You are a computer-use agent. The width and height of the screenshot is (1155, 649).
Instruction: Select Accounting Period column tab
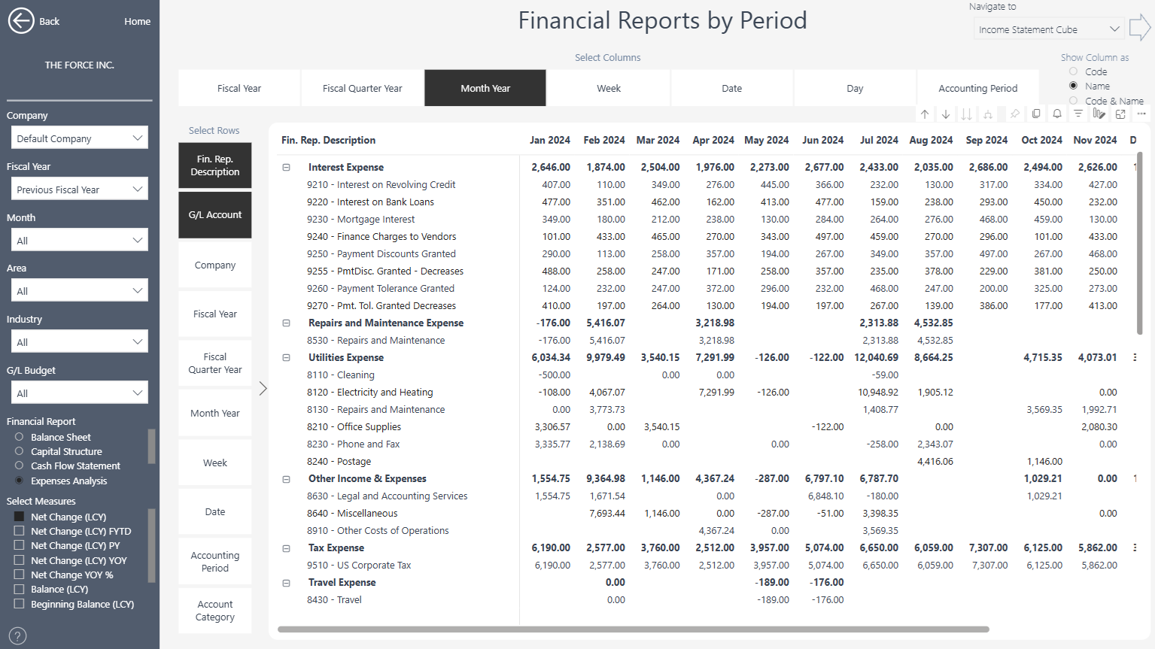tap(978, 88)
